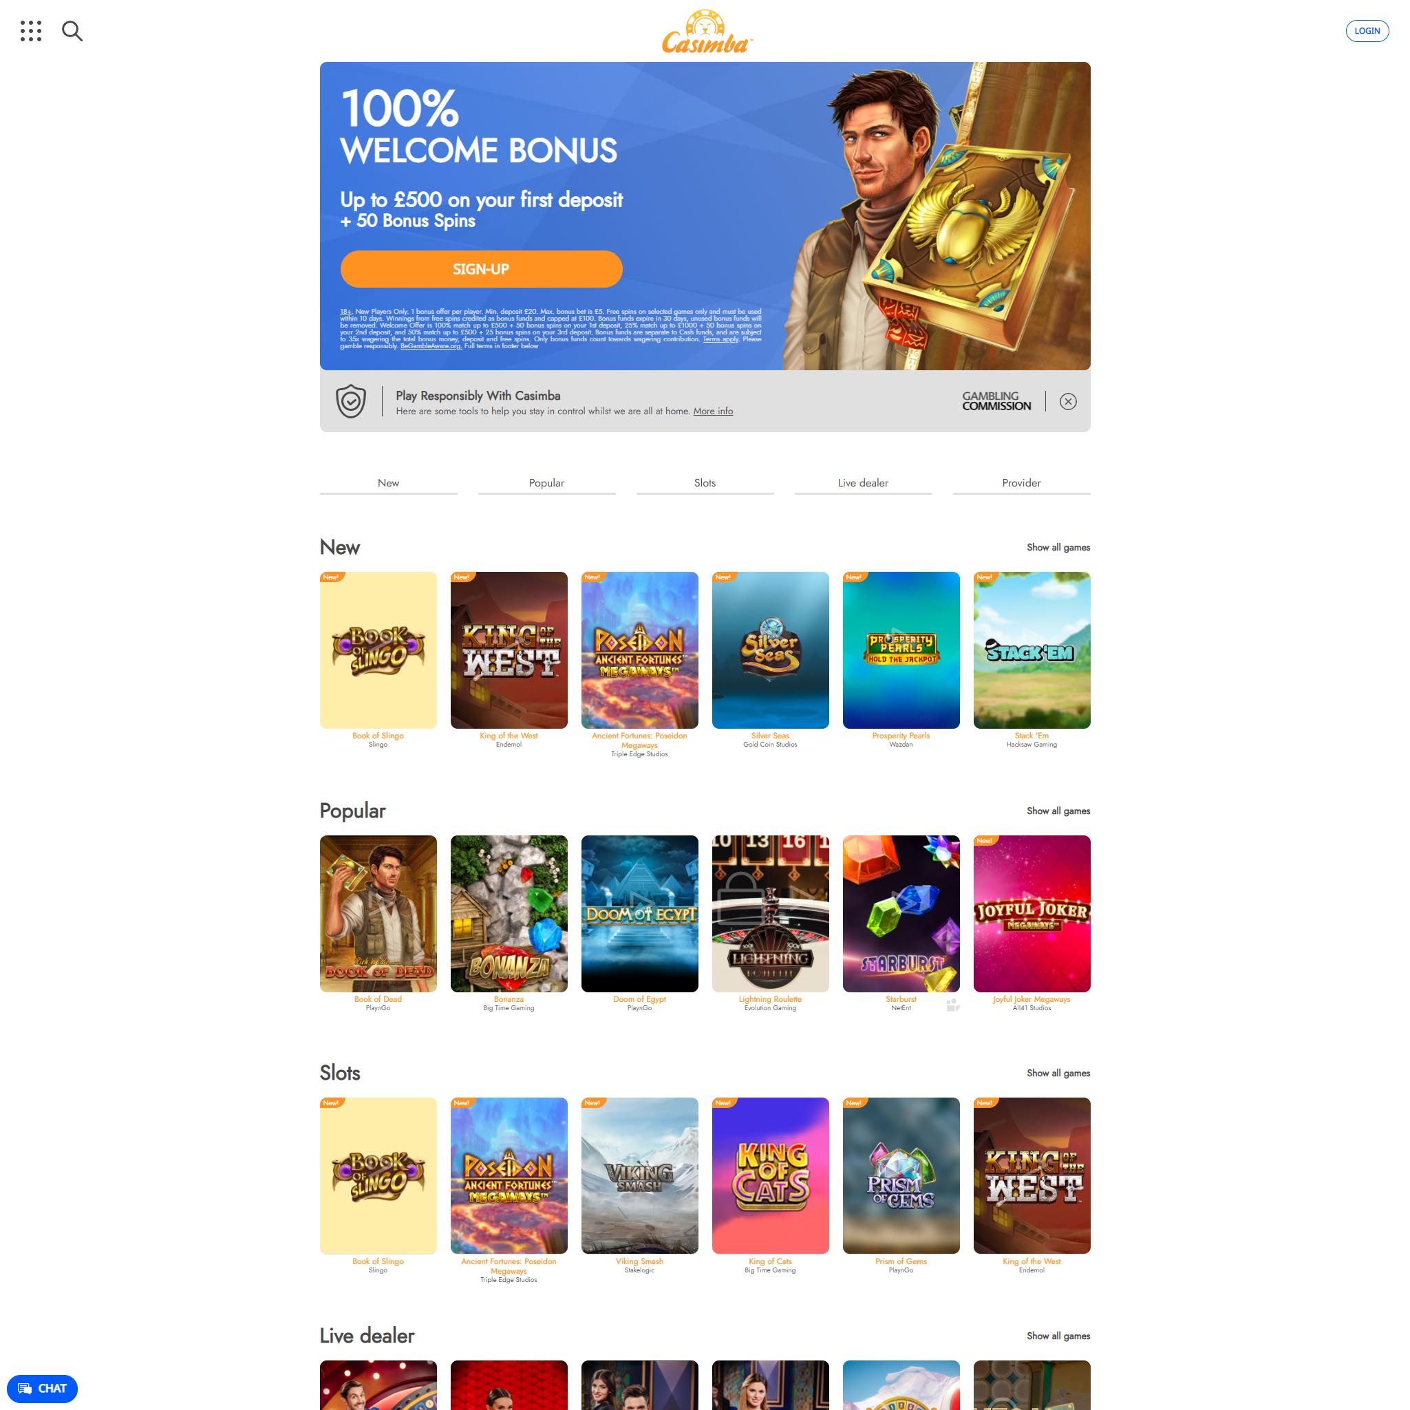Screen dimensions: 1410x1410
Task: Switch to the New tab
Action: click(x=388, y=483)
